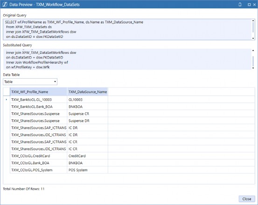This screenshot has width=258, height=205.
Task: Click the Original Query scrollbar thumb
Action: [253, 27]
